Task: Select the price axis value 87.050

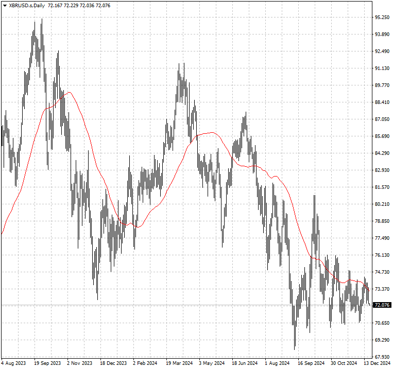Action: (x=382, y=119)
